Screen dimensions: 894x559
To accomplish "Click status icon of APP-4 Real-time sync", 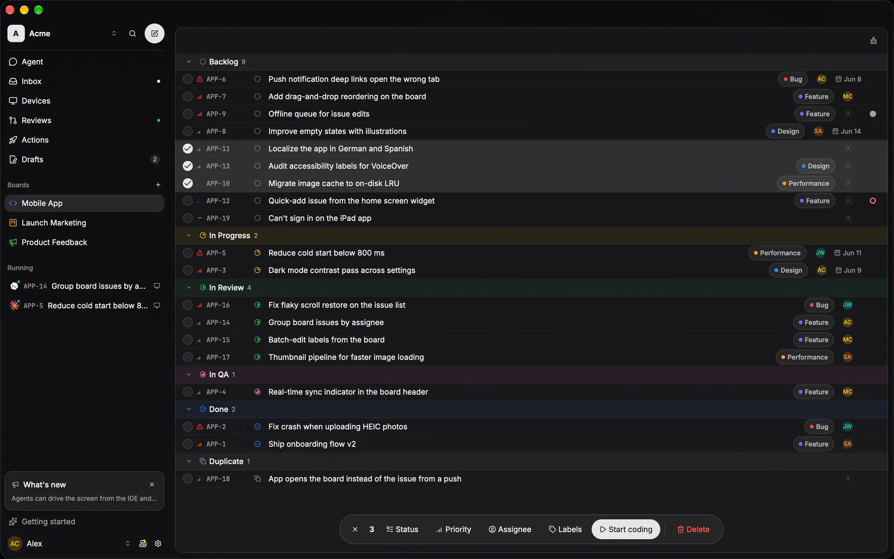I will (x=257, y=392).
